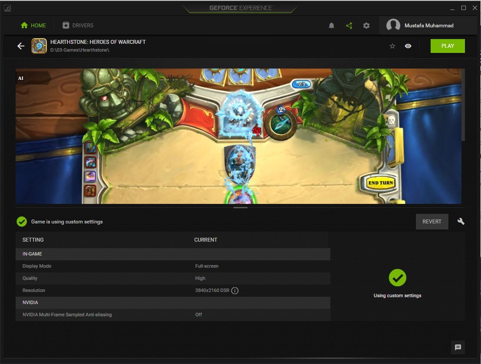Click 'Using custom settings' status label

397,295
